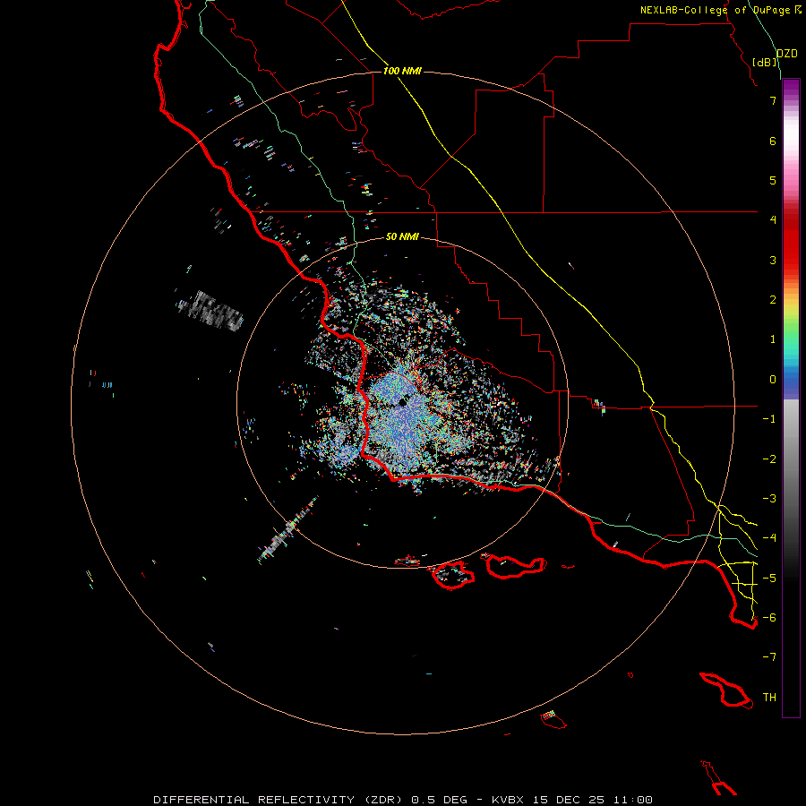Screen dimensions: 806x806
Task: Click the purple top of the color bar
Action: pos(791,88)
